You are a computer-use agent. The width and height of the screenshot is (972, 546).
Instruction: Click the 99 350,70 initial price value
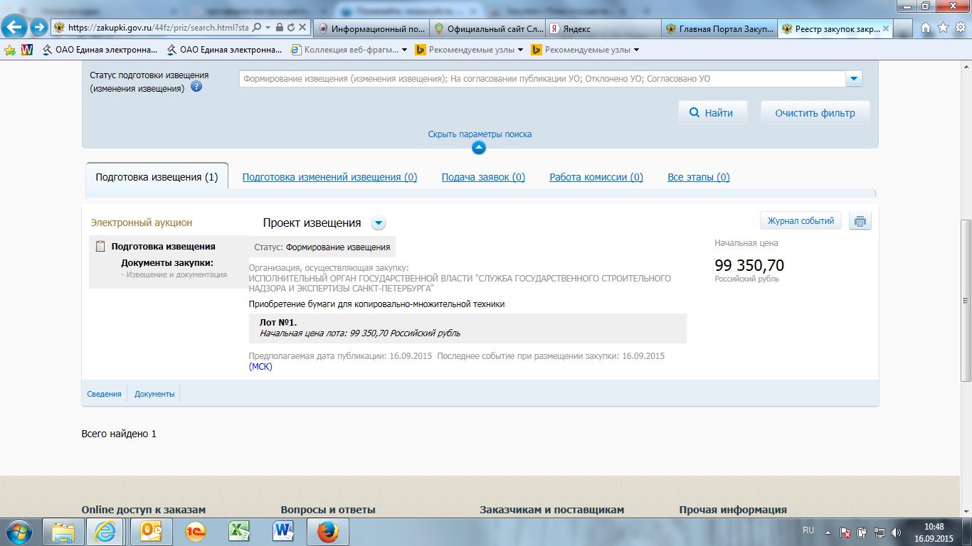[749, 265]
